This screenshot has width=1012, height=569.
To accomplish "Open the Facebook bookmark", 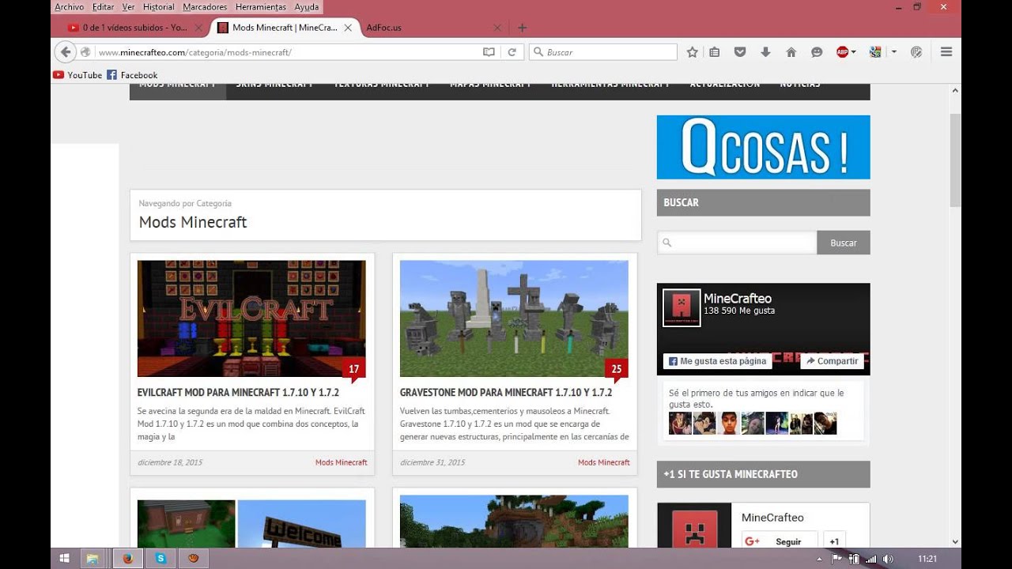I will click(132, 75).
